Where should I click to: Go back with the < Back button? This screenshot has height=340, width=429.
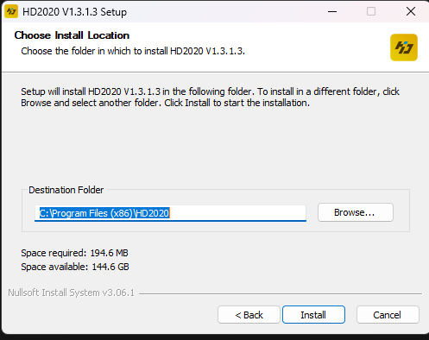[x=249, y=315]
